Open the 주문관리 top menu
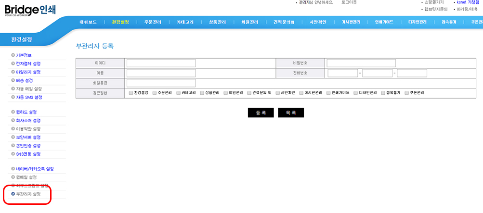This screenshot has height=213, width=483. (x=153, y=22)
